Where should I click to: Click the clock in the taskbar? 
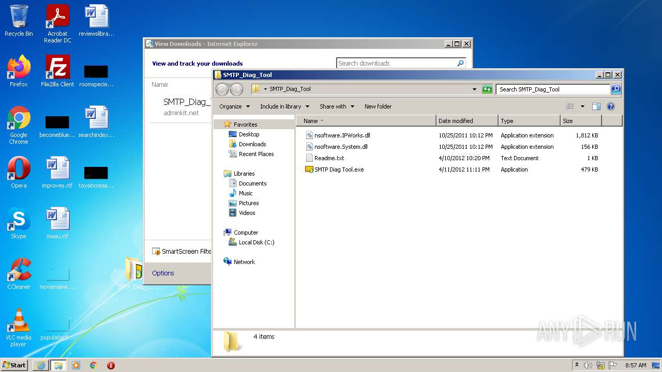636,365
